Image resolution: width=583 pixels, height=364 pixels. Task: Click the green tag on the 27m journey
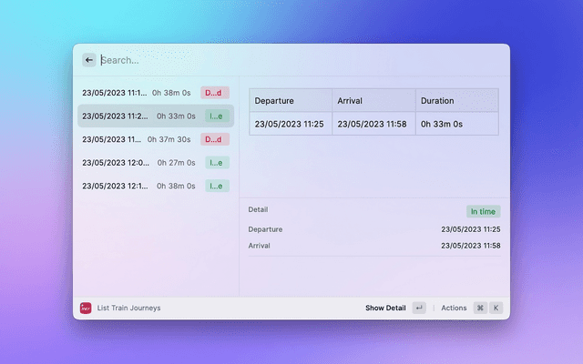217,163
